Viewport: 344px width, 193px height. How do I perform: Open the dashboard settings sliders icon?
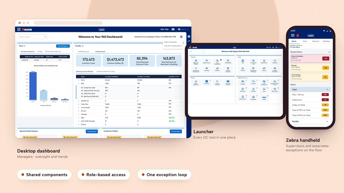point(181,37)
